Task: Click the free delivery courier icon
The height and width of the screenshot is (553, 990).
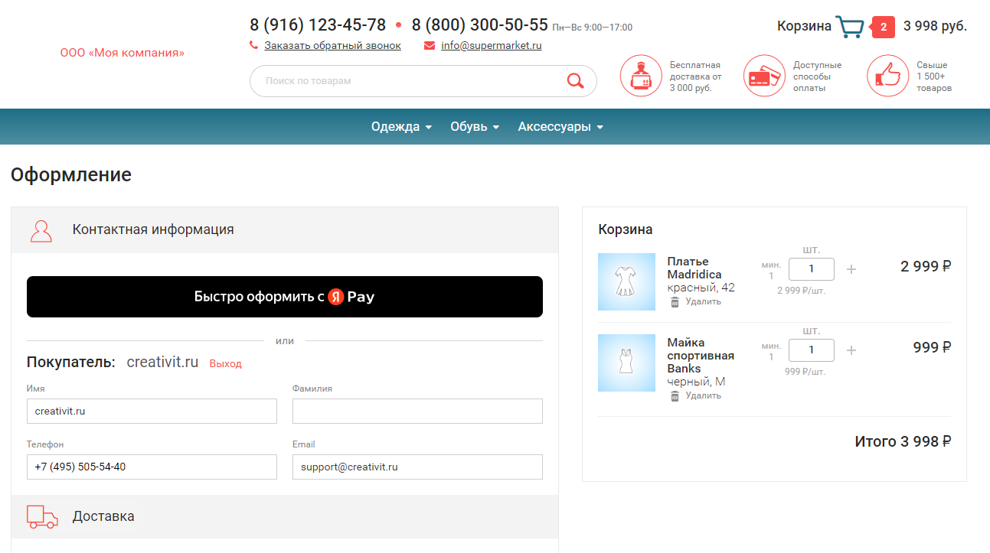Action: tap(640, 76)
